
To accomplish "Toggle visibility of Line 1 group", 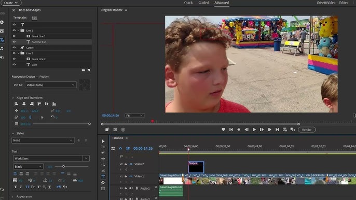I will click(14, 31).
